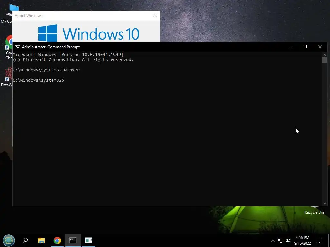Click the Show desktop sliver on the taskbar
The image size is (330, 247).
pos(329,241)
